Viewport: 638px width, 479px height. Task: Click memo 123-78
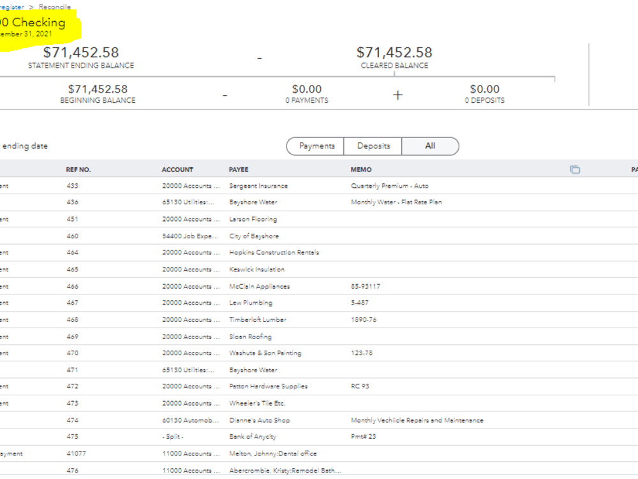point(361,353)
